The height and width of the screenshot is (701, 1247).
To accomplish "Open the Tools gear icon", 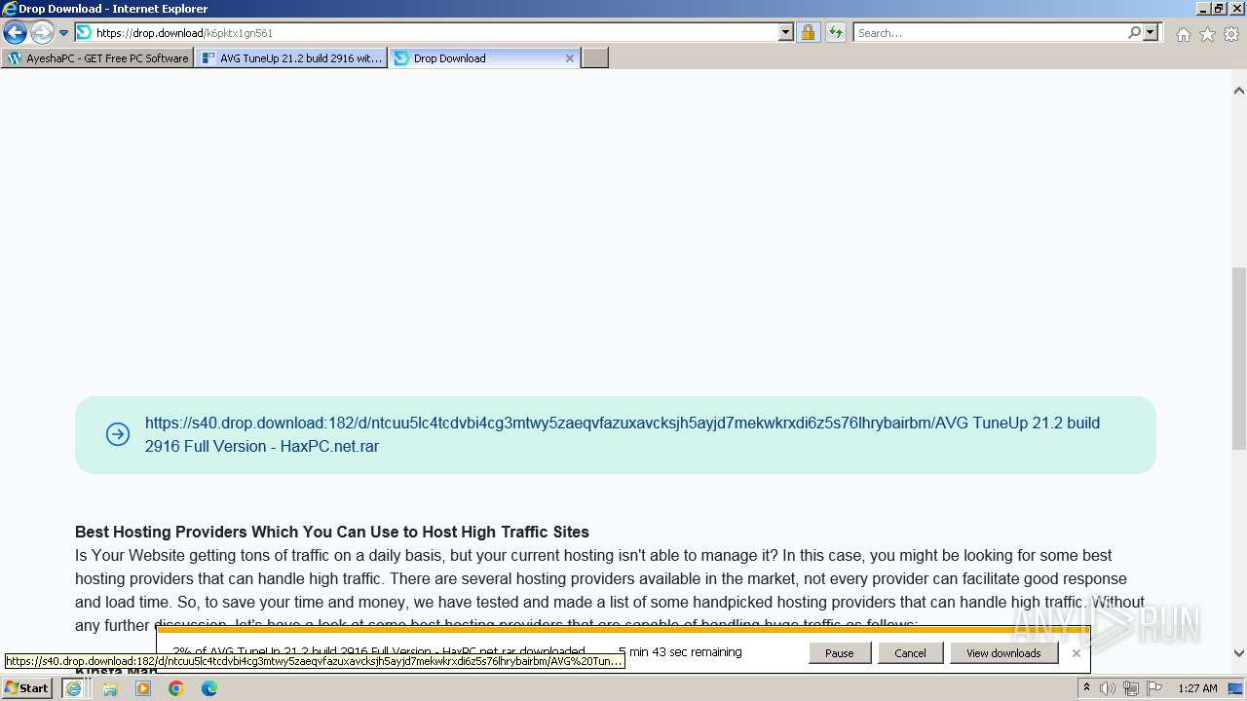I will 1231,34.
